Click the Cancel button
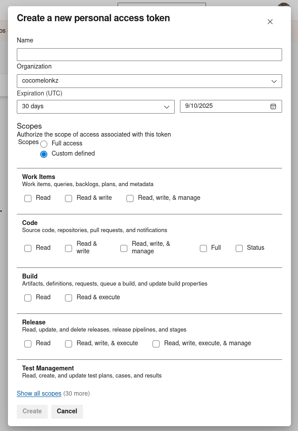The width and height of the screenshot is (298, 431). coord(67,412)
